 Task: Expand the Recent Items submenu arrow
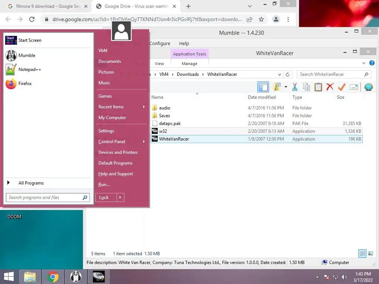coord(144,107)
